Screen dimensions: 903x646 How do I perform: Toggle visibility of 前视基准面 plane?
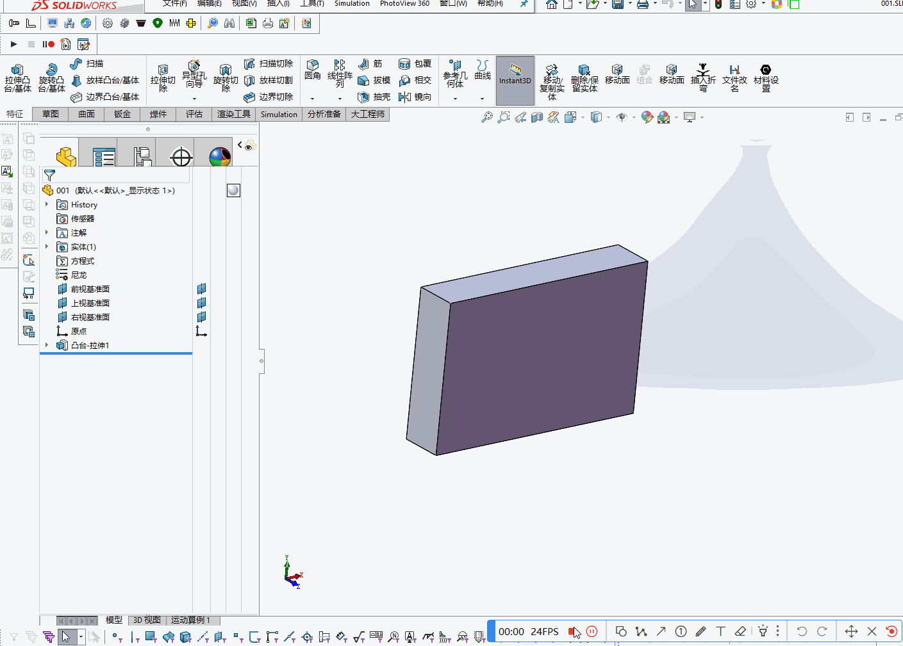[x=201, y=289]
